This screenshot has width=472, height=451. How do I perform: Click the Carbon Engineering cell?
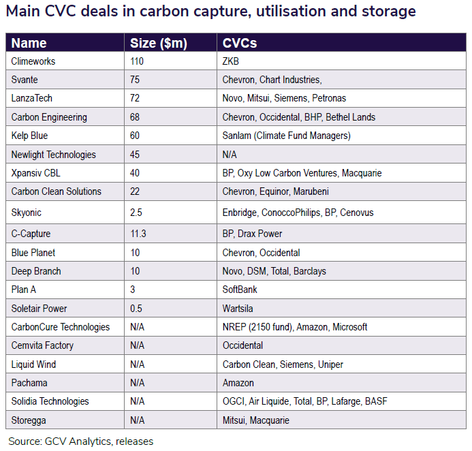click(49, 117)
